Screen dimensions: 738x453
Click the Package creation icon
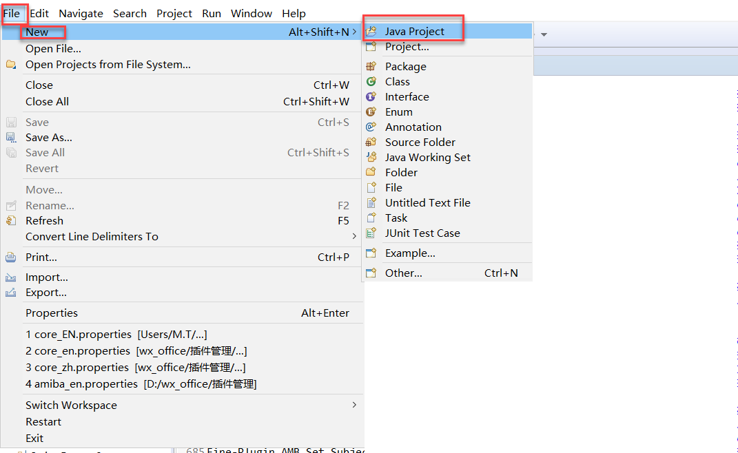[x=372, y=66]
